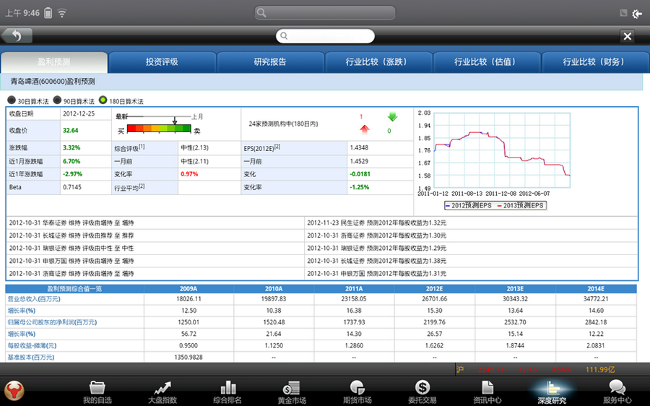Open the 归属母公司股东的净利润(百万元) link
Screen dimensions: 650x406
[x=52, y=321]
